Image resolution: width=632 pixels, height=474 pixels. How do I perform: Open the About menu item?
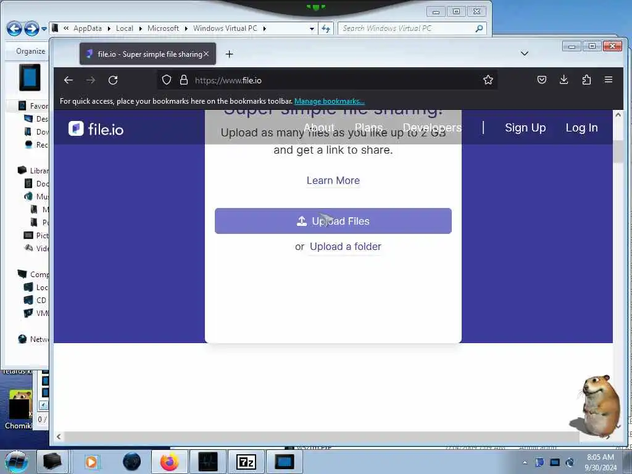click(x=319, y=128)
